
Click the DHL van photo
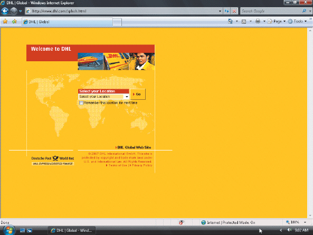116,61
